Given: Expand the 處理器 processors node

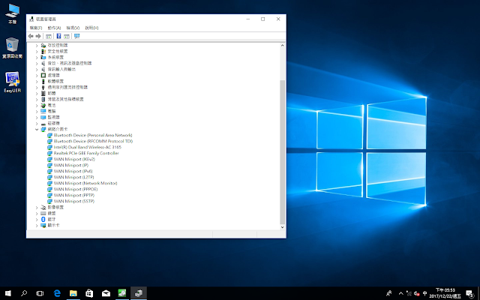Looking at the screenshot, I should tap(37, 75).
